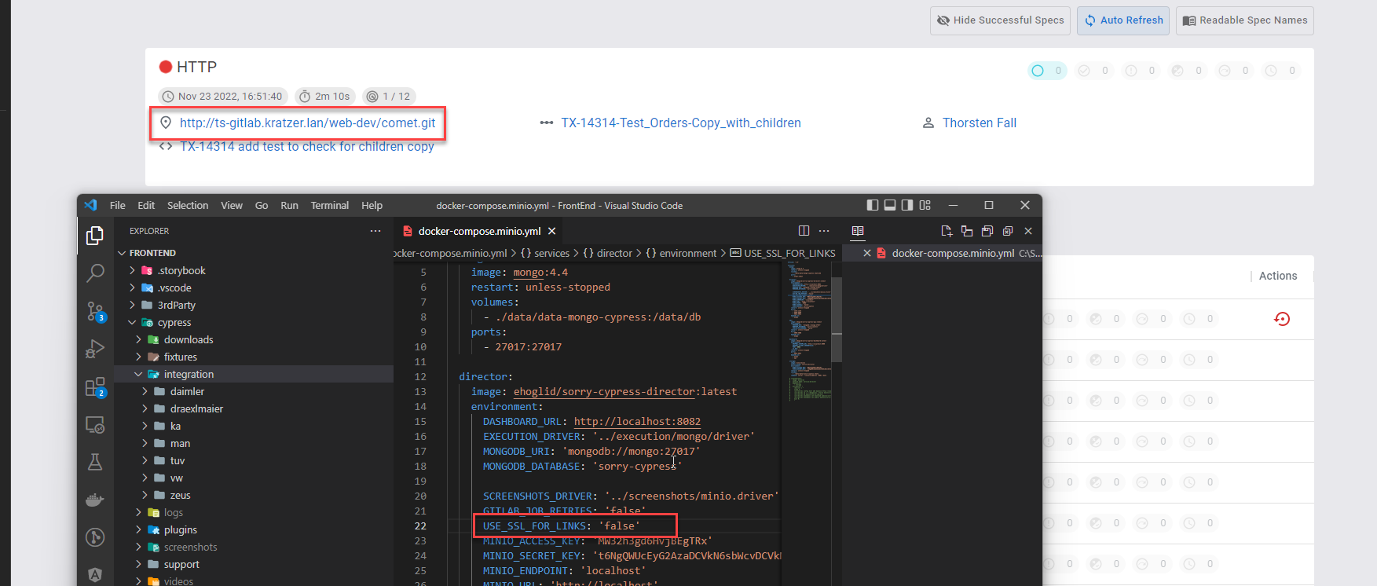Toggle the checkmark passed status filter in header
The width and height of the screenshot is (1377, 586).
[1093, 71]
